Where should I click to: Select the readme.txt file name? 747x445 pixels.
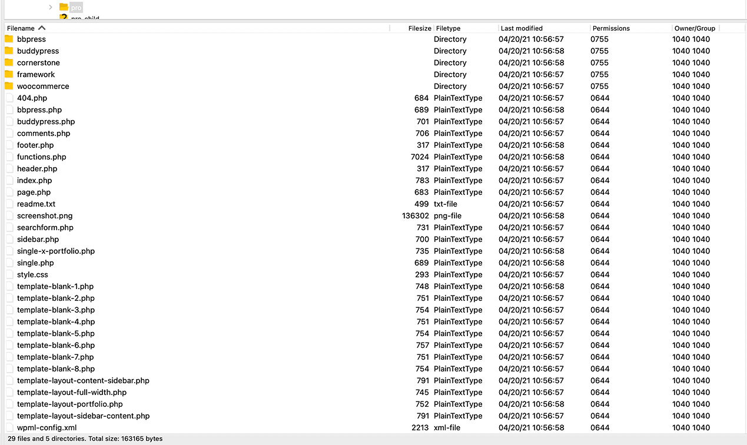click(36, 204)
